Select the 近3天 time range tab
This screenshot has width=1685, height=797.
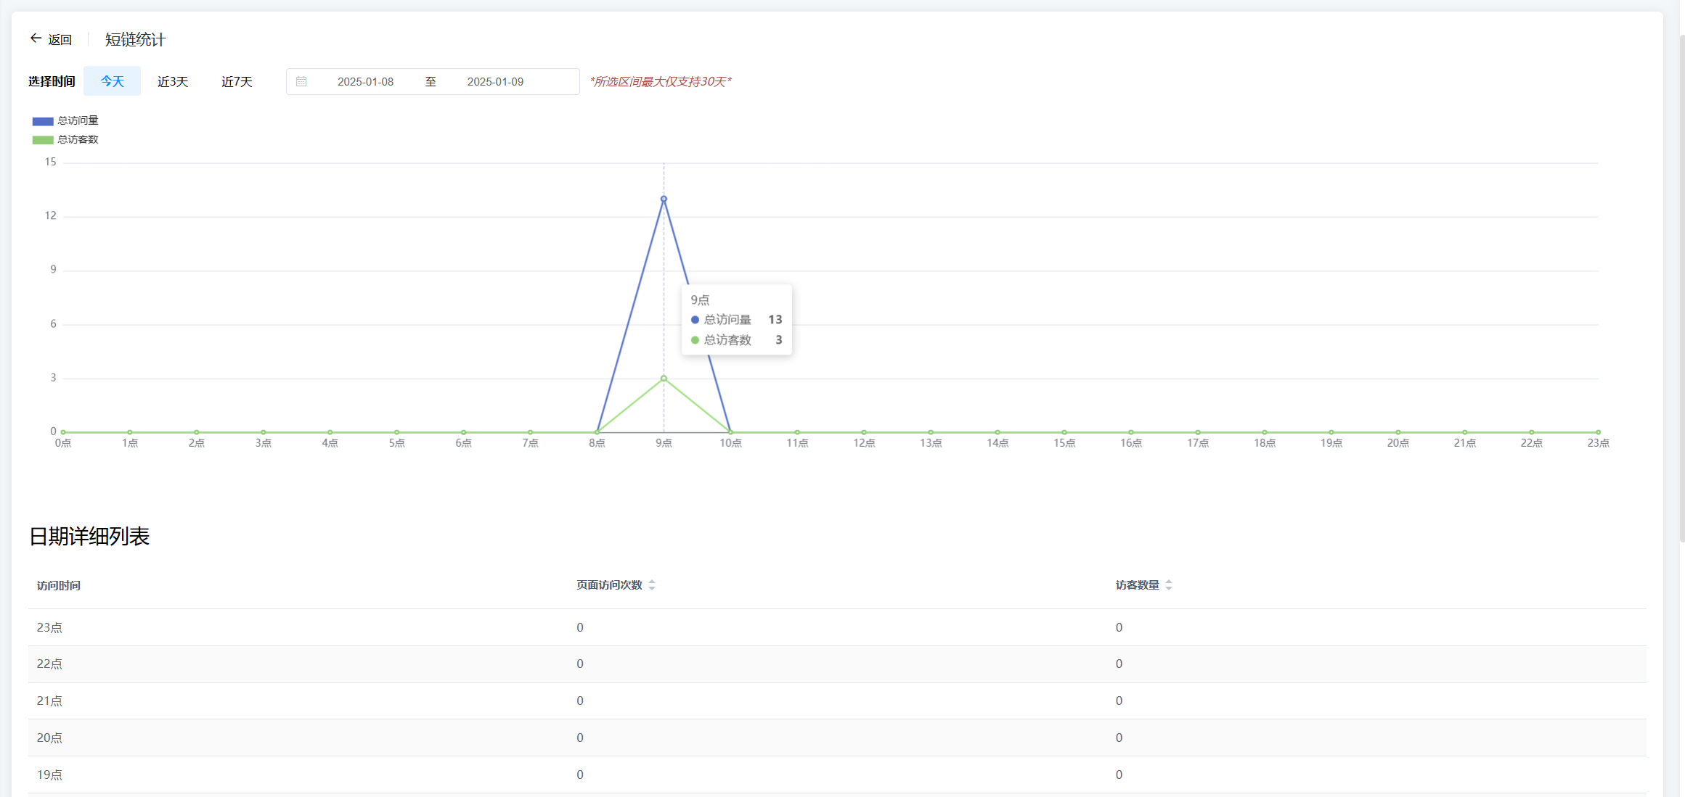[173, 81]
